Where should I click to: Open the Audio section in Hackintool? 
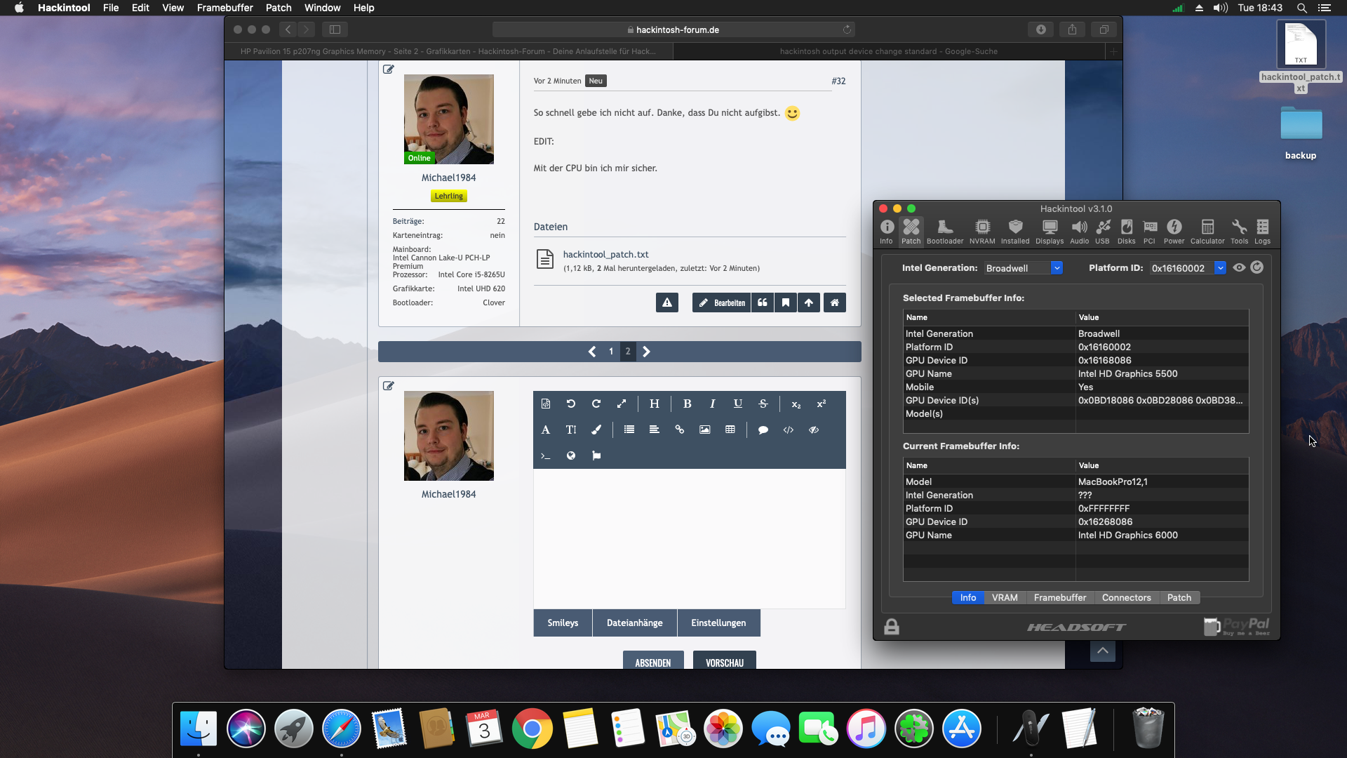(1079, 231)
